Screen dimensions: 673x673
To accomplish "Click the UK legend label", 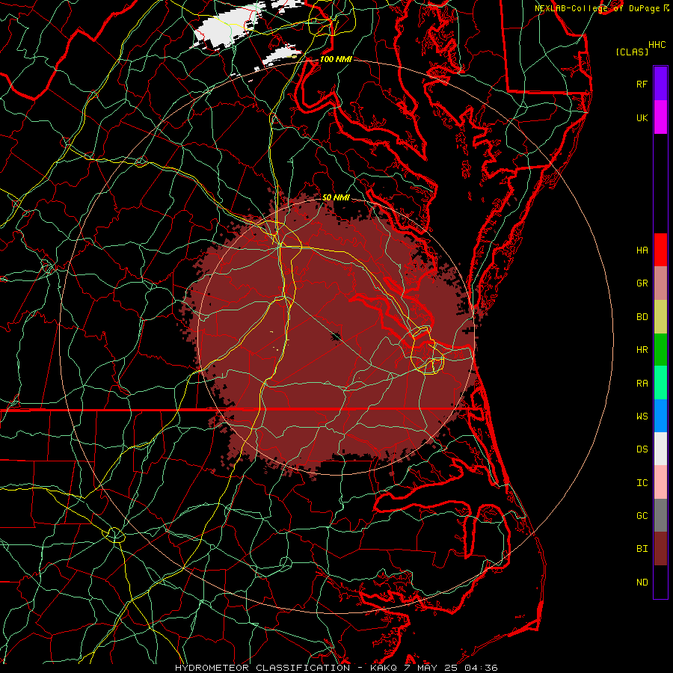I will click(642, 118).
